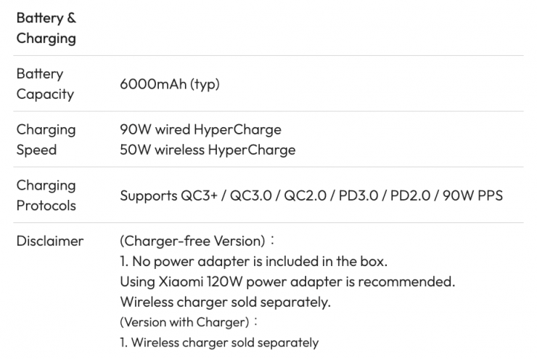Click the "Battery & Charging" section heading
The height and width of the screenshot is (359, 537).
pyautogui.click(x=46, y=28)
